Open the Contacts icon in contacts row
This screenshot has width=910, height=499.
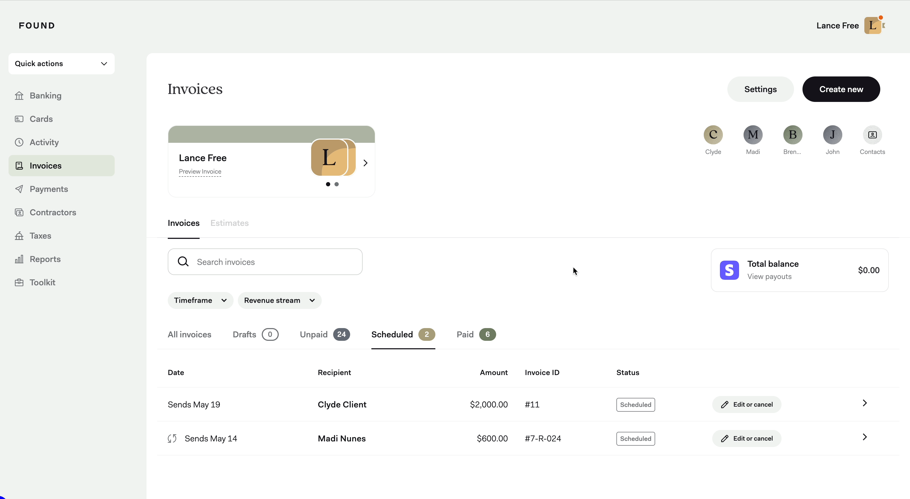(x=872, y=135)
